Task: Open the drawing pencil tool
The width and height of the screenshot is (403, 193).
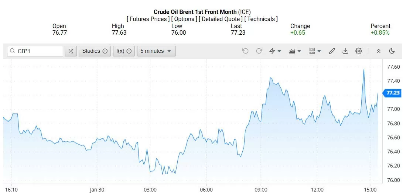Action: pos(332,51)
